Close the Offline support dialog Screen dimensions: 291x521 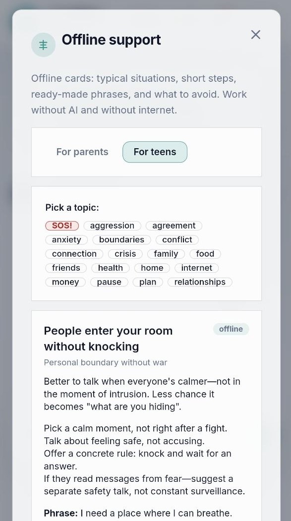coord(255,35)
